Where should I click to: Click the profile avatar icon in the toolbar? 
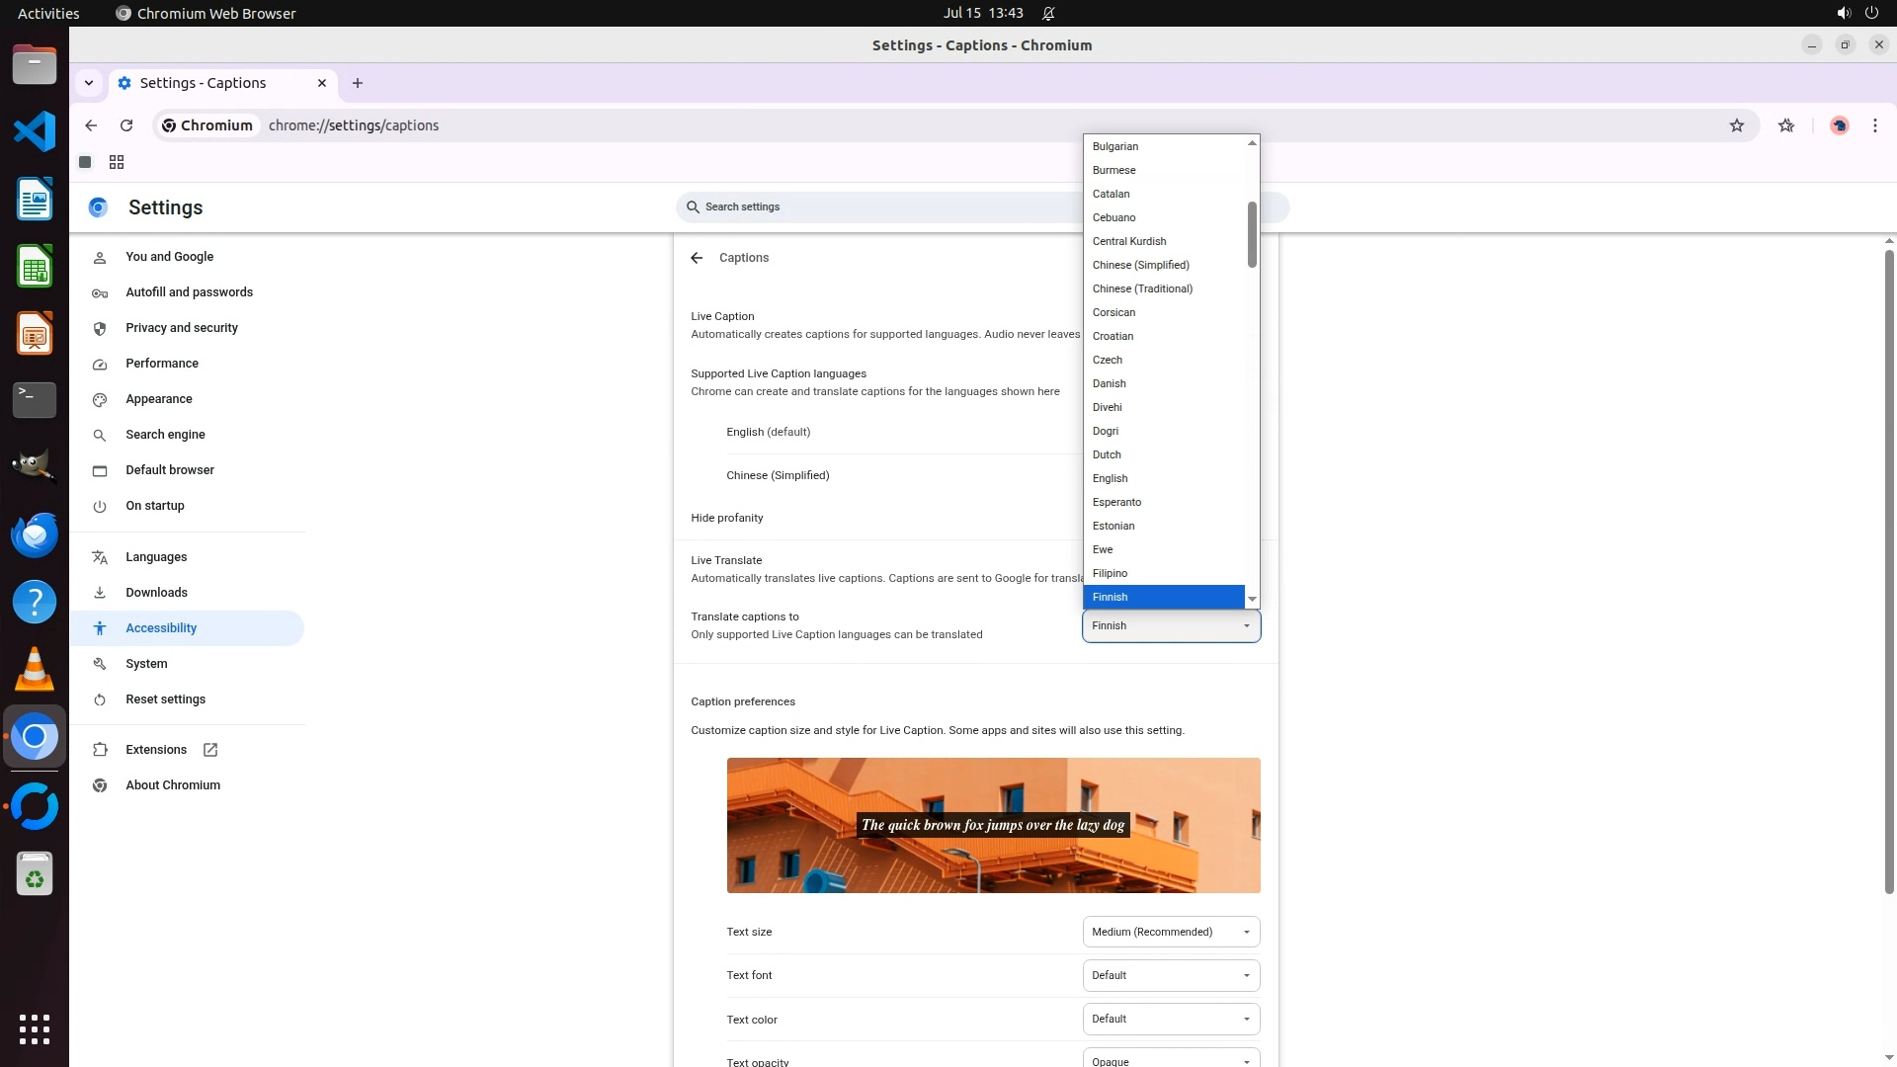click(x=1839, y=125)
